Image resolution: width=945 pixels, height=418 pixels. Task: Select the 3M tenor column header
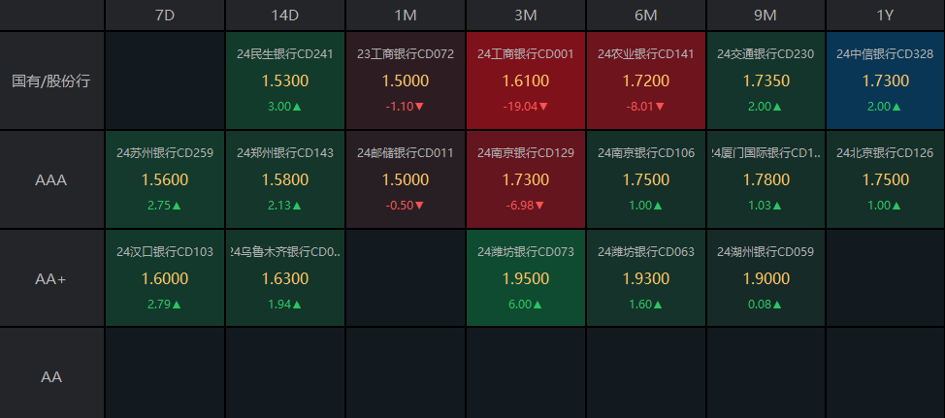(525, 16)
